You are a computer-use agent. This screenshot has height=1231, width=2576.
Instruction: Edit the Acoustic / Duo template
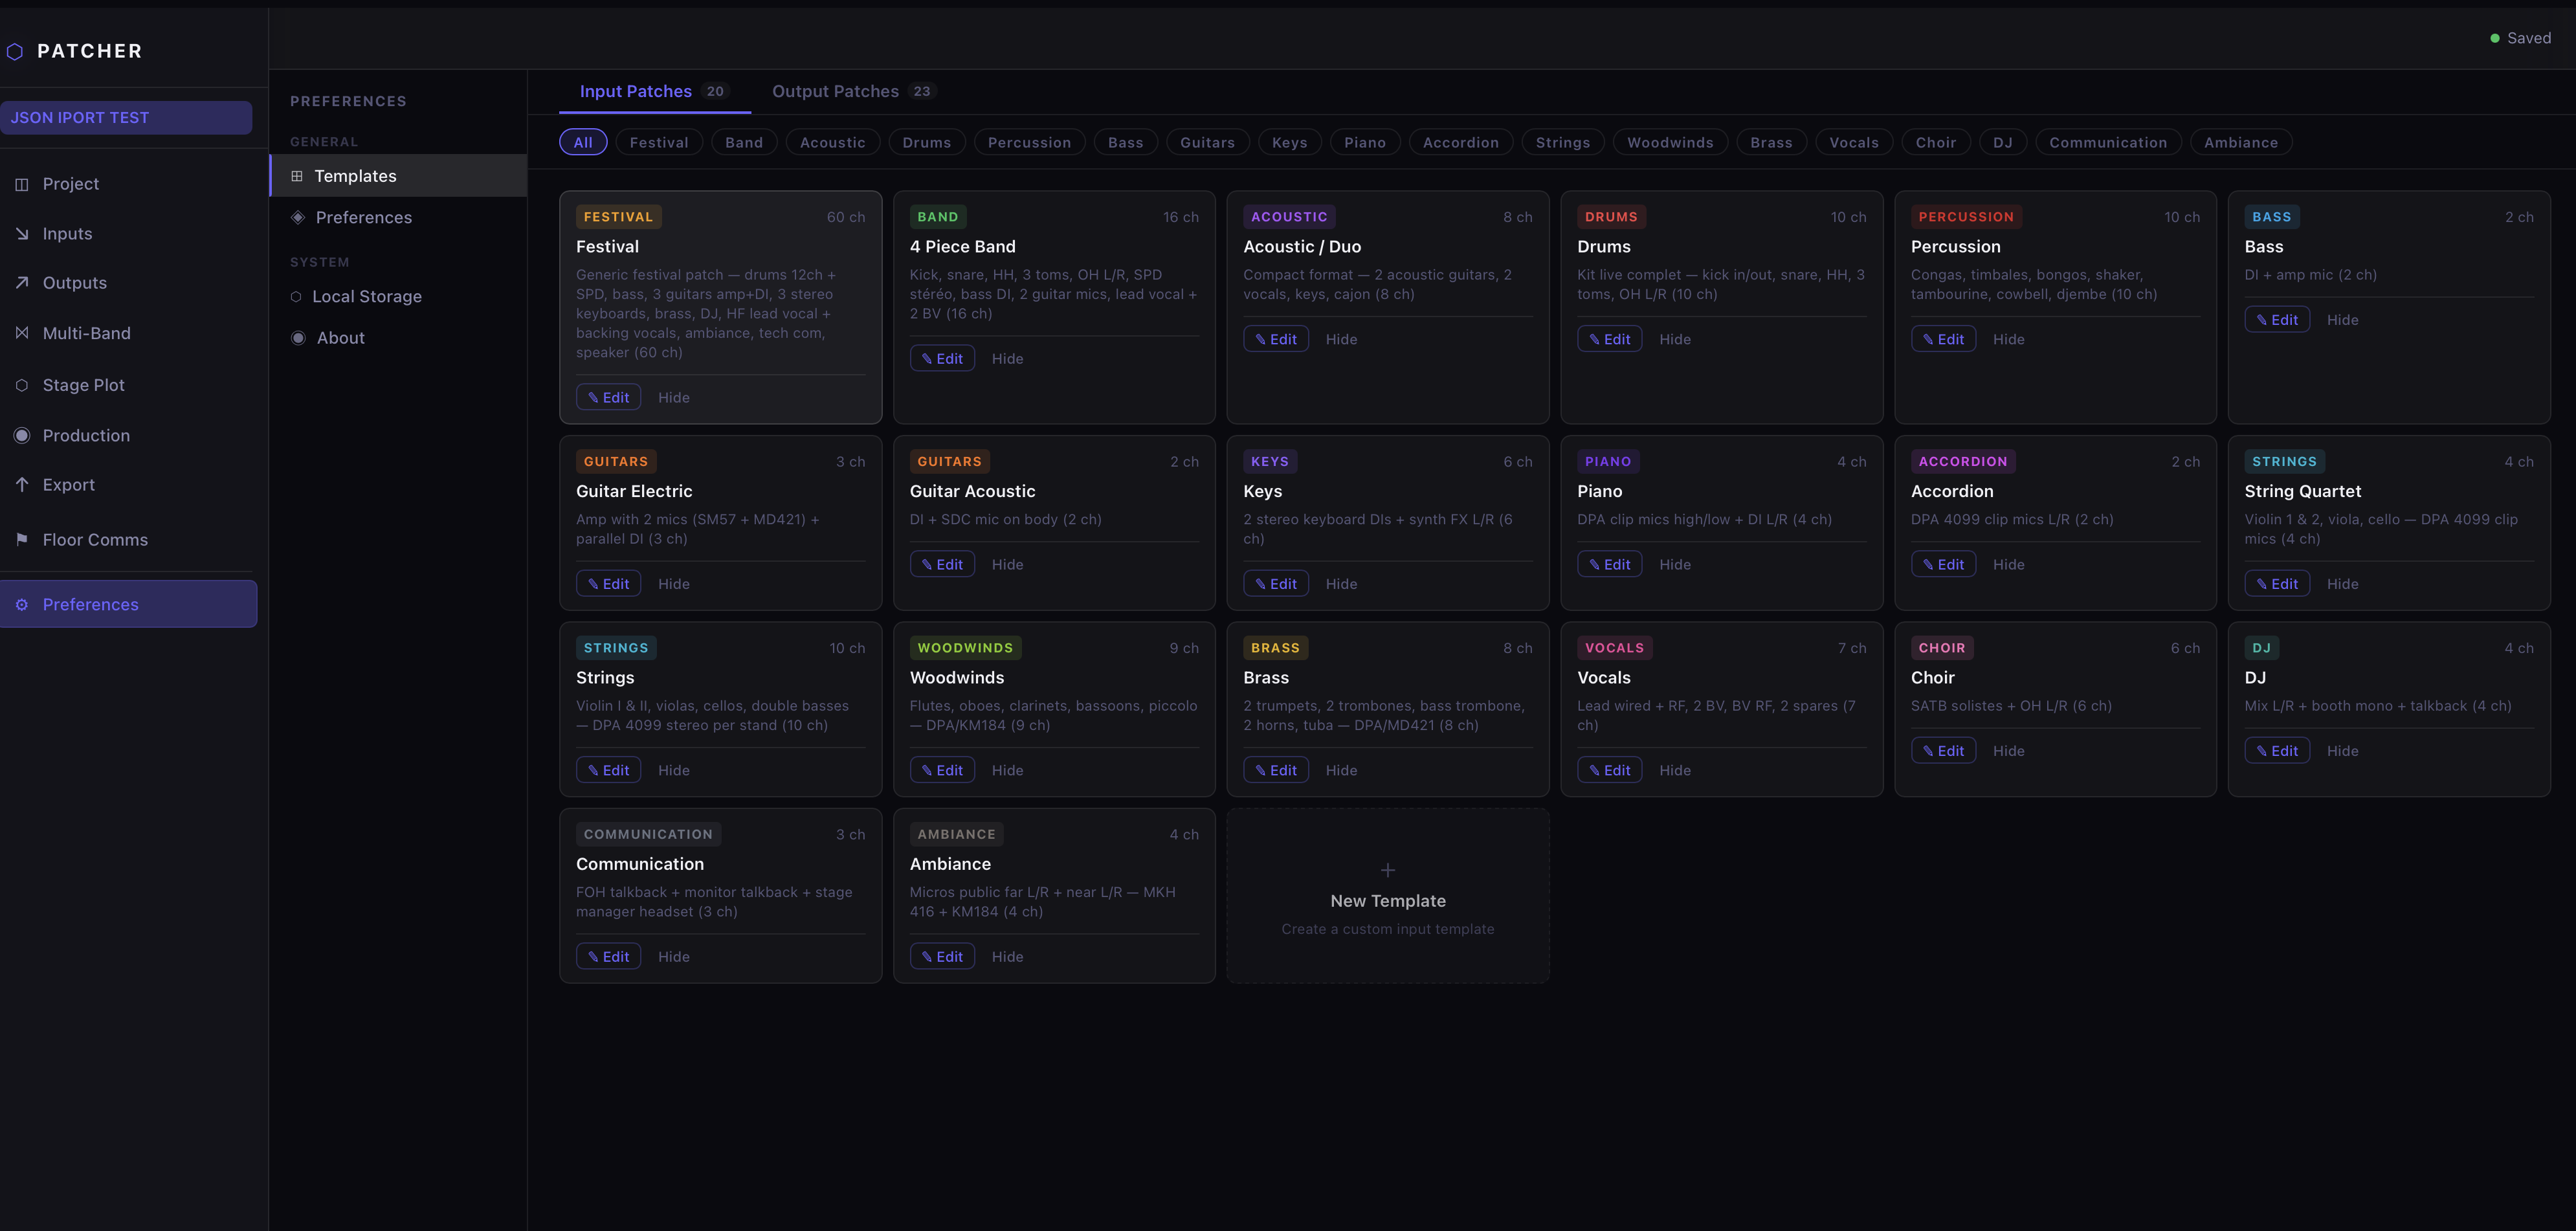pyautogui.click(x=1276, y=339)
